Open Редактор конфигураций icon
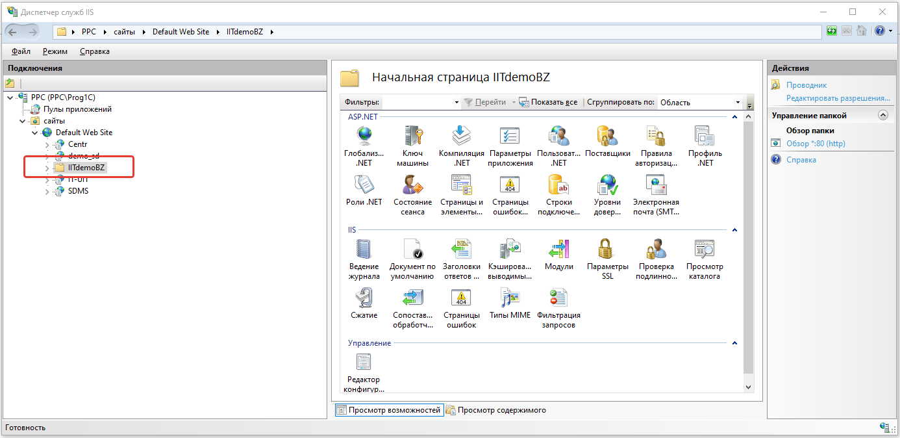The image size is (900, 438). coord(364,363)
